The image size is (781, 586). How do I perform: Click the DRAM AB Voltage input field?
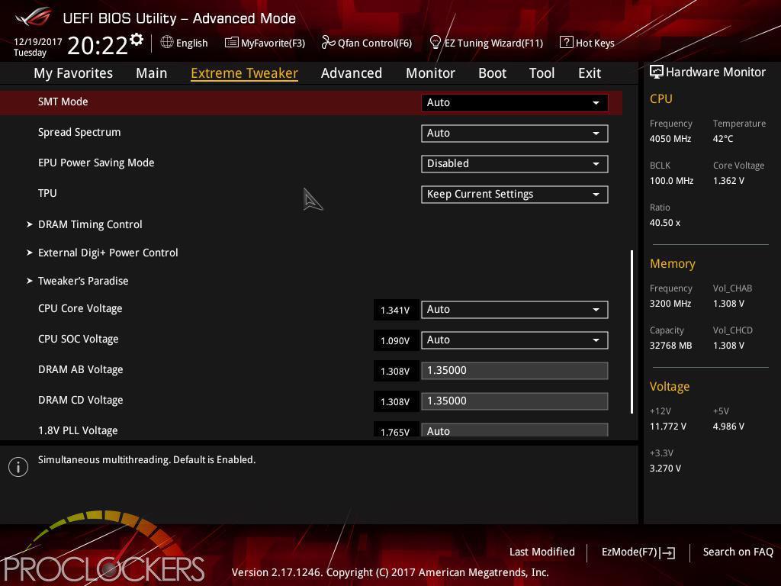[515, 371]
